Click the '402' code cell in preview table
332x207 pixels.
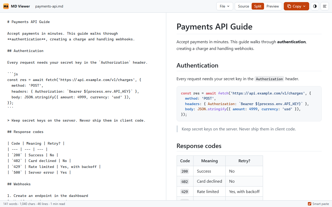[x=185, y=182]
